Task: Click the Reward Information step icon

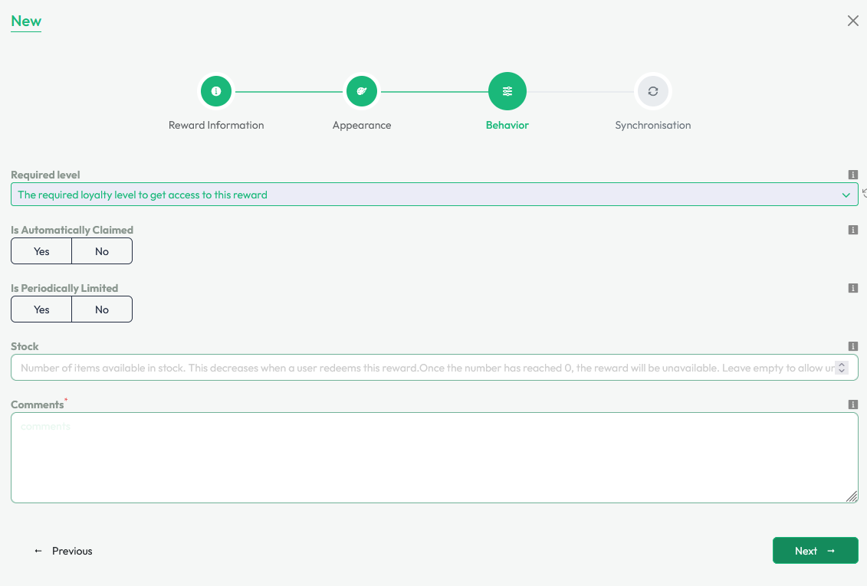Action: click(216, 91)
